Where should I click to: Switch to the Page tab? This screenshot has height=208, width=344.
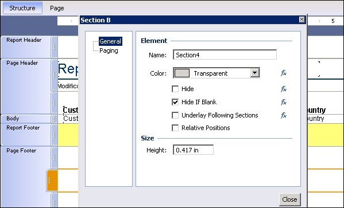[57, 8]
